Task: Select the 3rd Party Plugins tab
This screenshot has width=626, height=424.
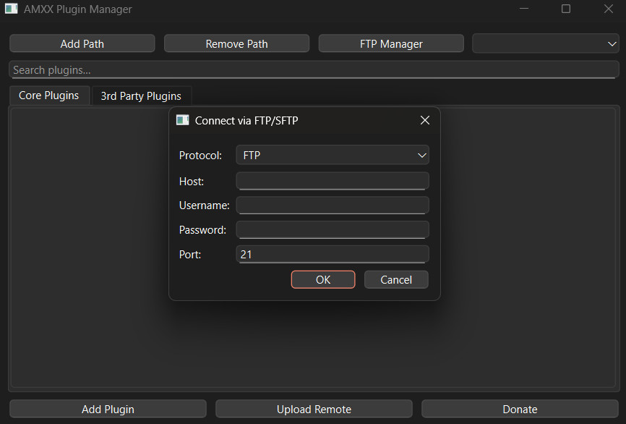Action: [141, 95]
